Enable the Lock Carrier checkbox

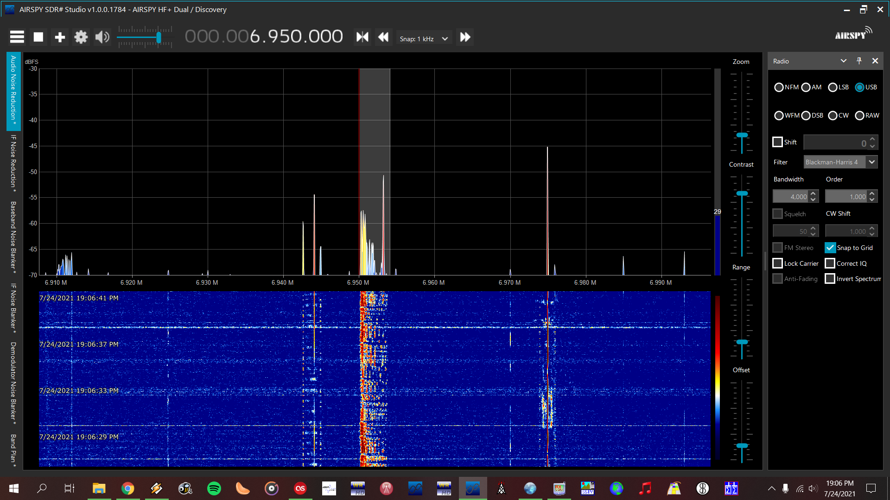tap(778, 263)
